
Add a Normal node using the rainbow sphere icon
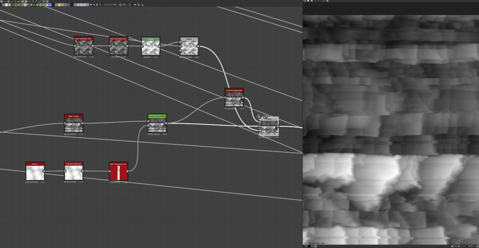[50, 5]
